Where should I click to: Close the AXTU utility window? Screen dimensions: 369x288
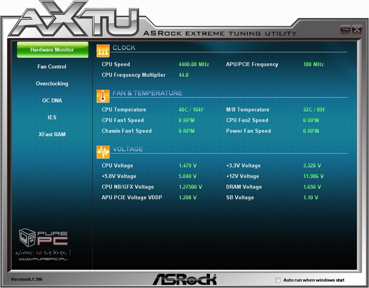tap(357, 30)
